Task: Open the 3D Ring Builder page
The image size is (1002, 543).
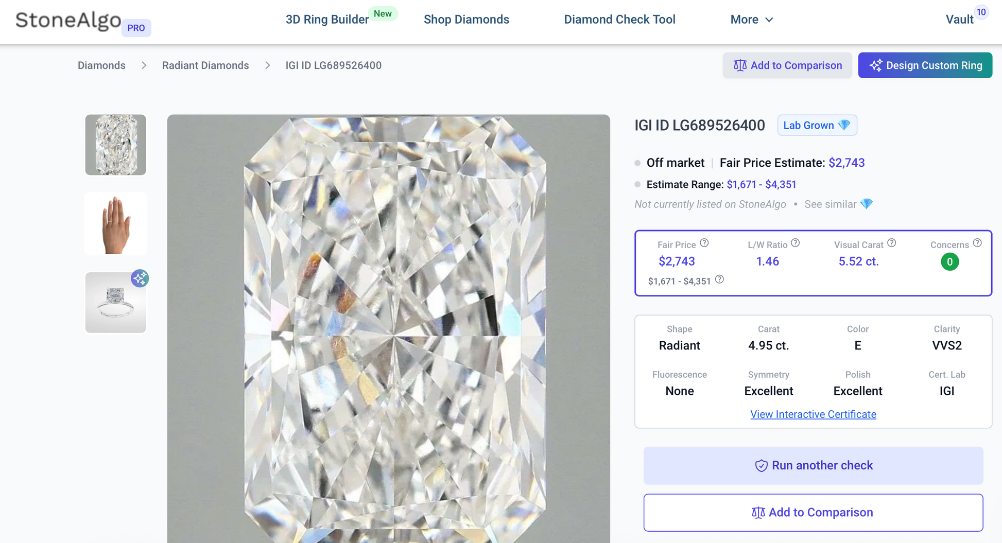Action: point(327,20)
